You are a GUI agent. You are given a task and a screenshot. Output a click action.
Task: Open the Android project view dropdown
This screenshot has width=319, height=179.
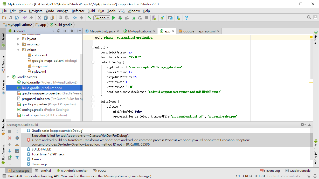click(x=32, y=31)
